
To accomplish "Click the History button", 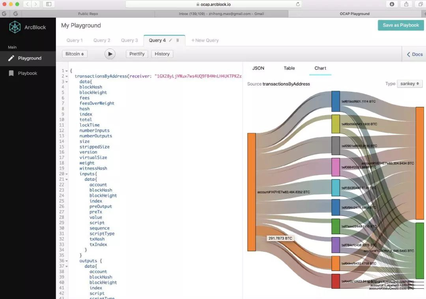I will [x=162, y=54].
